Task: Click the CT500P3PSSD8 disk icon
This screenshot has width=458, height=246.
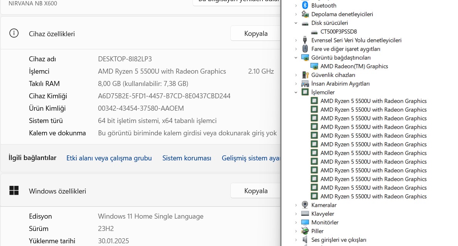Action: (x=314, y=32)
